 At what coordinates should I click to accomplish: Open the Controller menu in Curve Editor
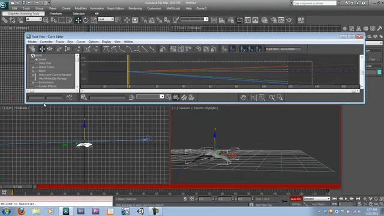coord(46,41)
